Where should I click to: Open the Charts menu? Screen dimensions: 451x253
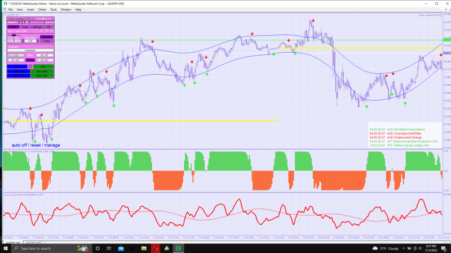pyautogui.click(x=42, y=10)
